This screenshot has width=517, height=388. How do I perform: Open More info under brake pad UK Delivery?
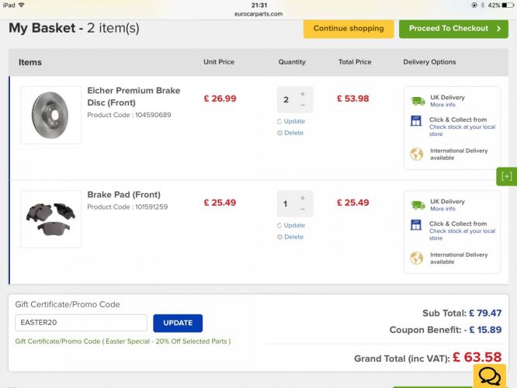coord(442,209)
